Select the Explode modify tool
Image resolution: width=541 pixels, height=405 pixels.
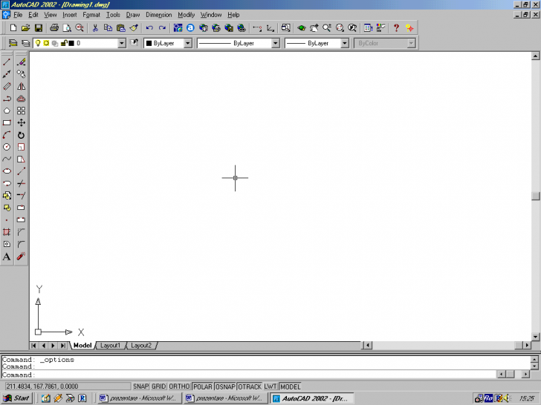[x=21, y=257]
